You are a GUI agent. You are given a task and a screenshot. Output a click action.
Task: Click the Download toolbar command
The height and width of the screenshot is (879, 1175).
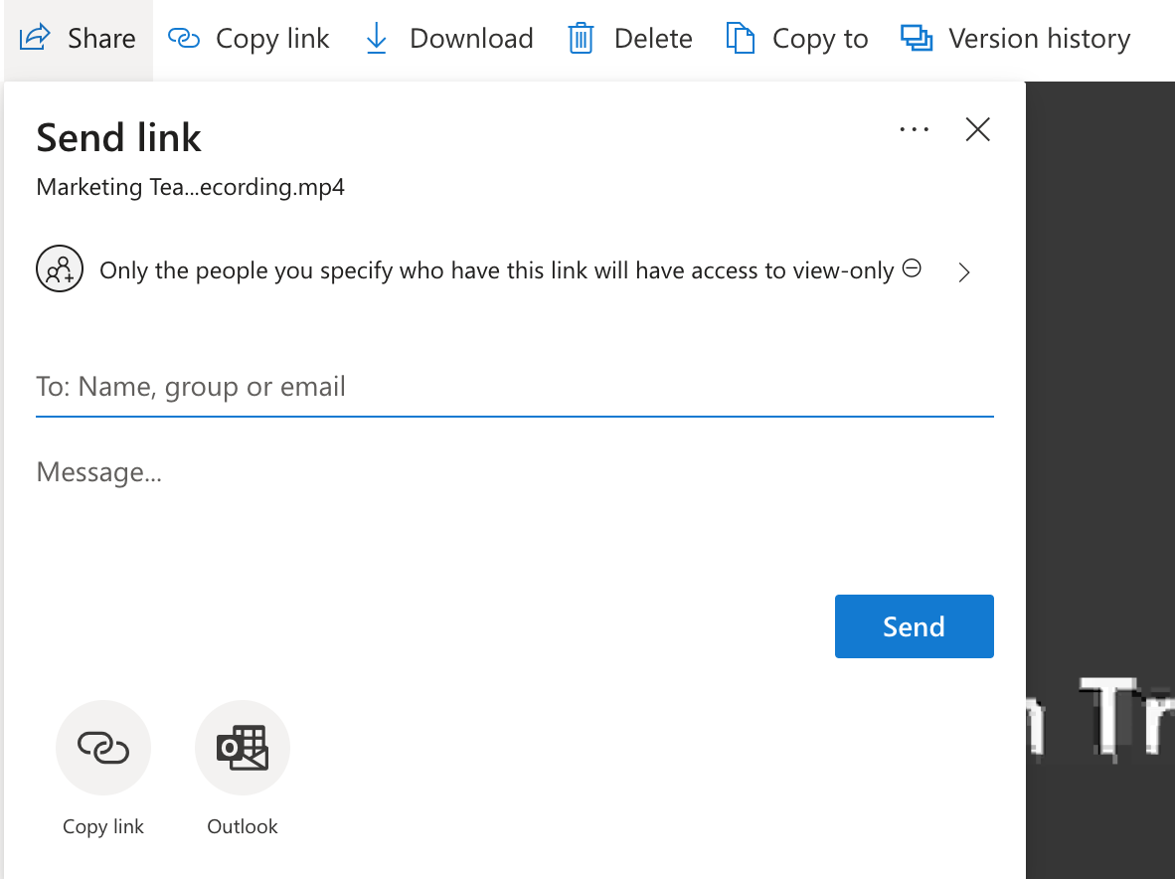[x=448, y=38]
